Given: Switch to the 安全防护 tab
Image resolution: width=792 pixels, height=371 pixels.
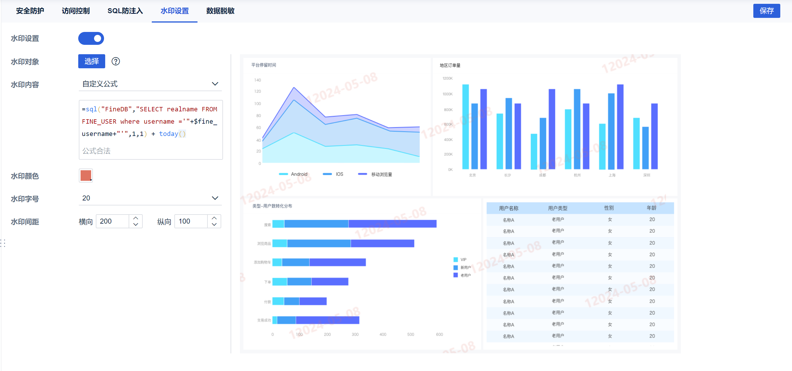Looking at the screenshot, I should coord(30,11).
